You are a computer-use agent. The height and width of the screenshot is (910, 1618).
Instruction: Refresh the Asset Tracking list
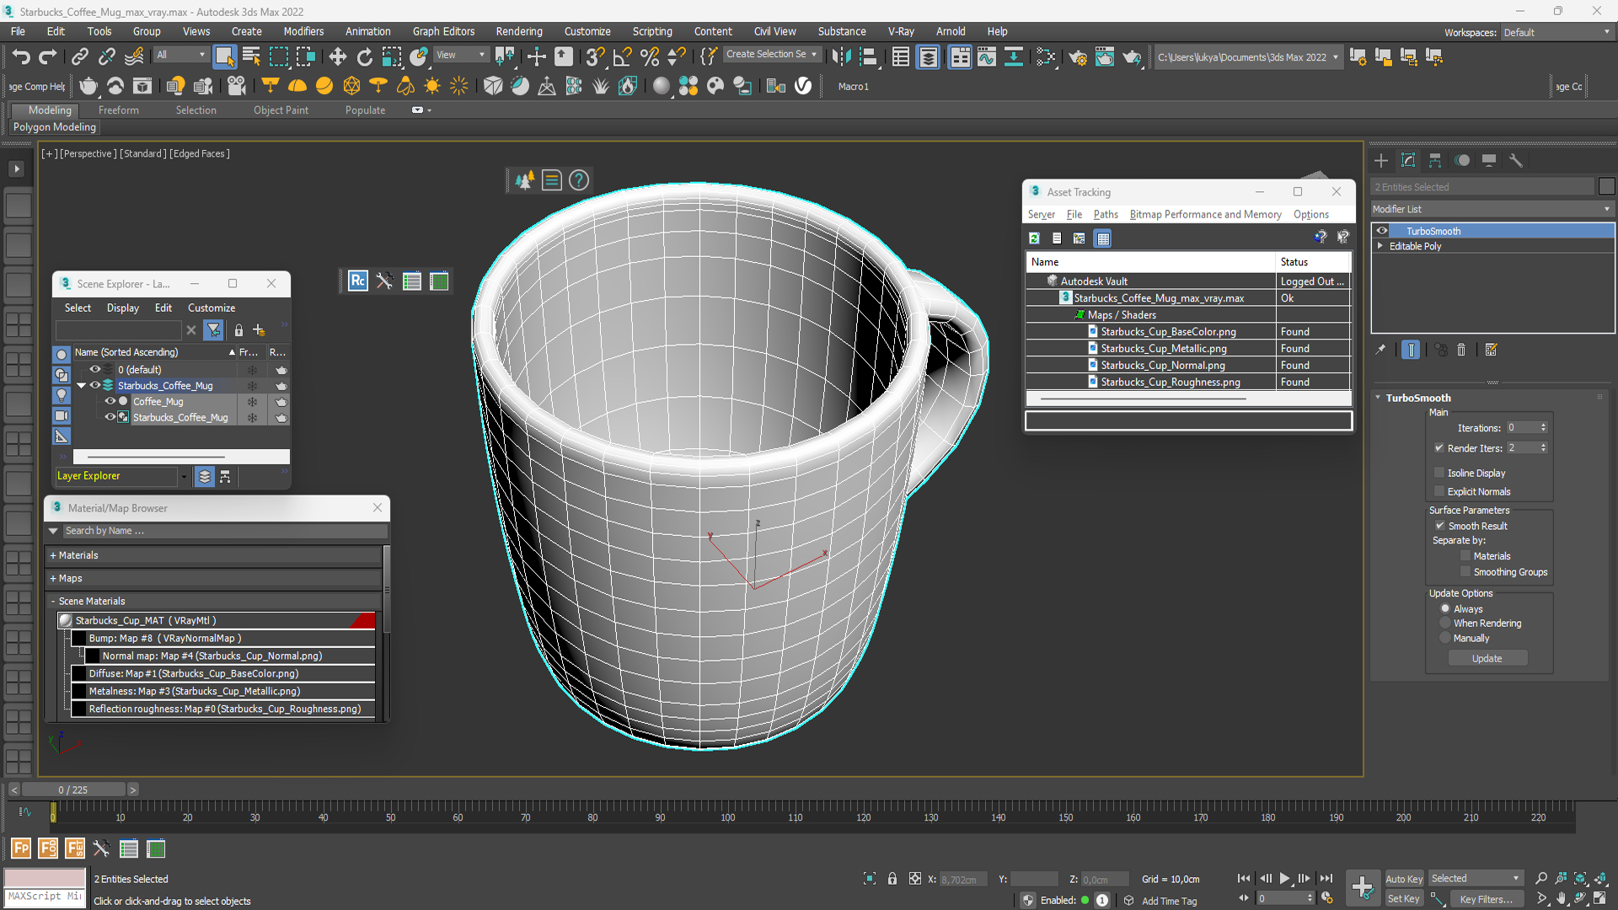click(x=1034, y=238)
